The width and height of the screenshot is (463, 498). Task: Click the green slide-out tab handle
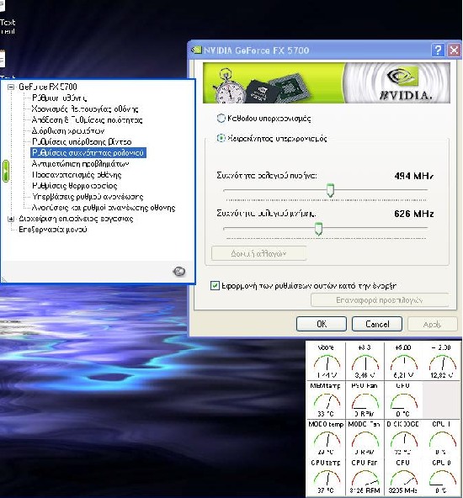pyautogui.click(x=5, y=172)
